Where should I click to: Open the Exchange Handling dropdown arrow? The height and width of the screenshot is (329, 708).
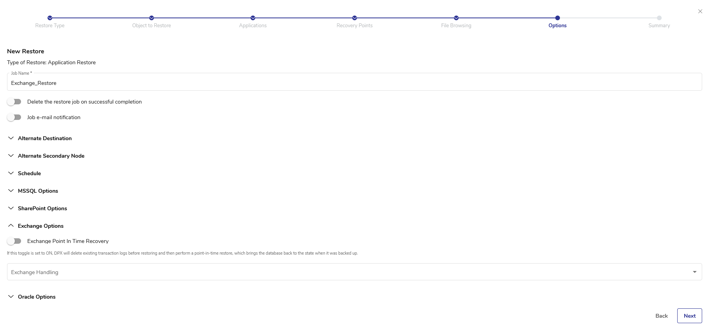[694, 272]
